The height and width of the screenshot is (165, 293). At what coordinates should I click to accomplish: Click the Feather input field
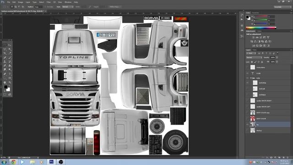(38, 7)
